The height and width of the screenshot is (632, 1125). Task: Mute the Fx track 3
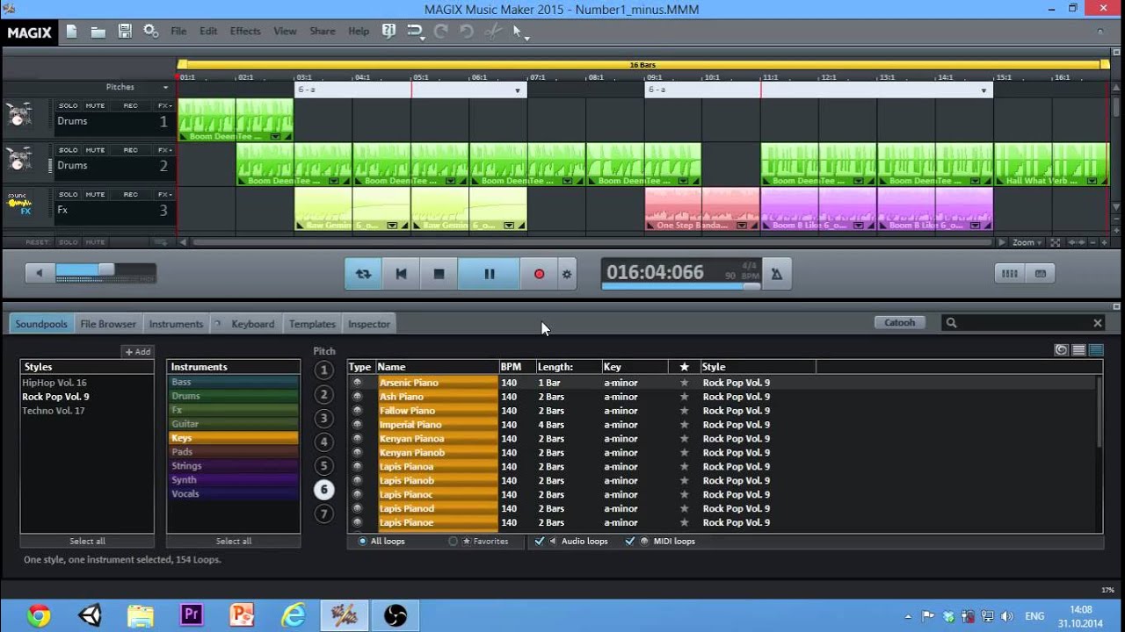tap(95, 195)
